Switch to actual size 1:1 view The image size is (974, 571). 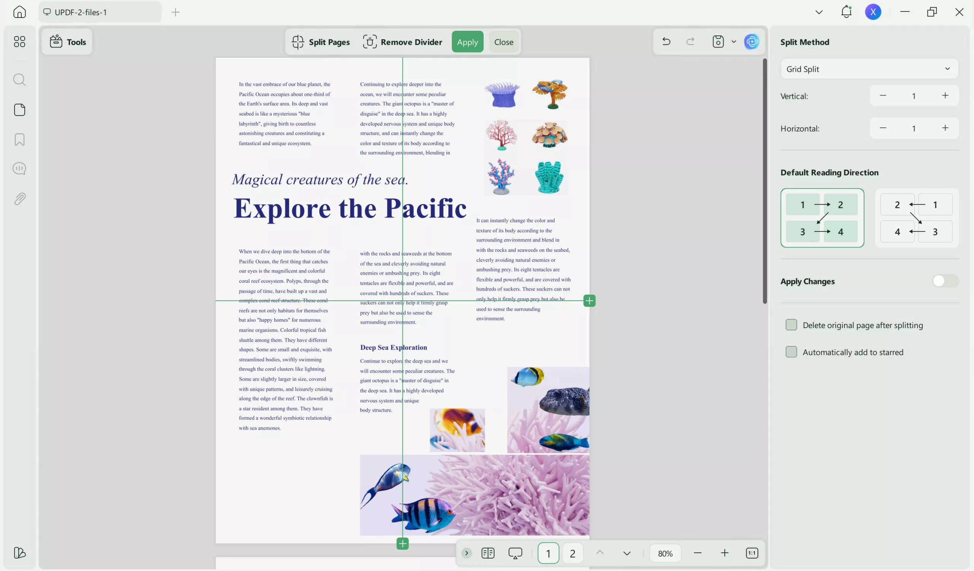752,553
